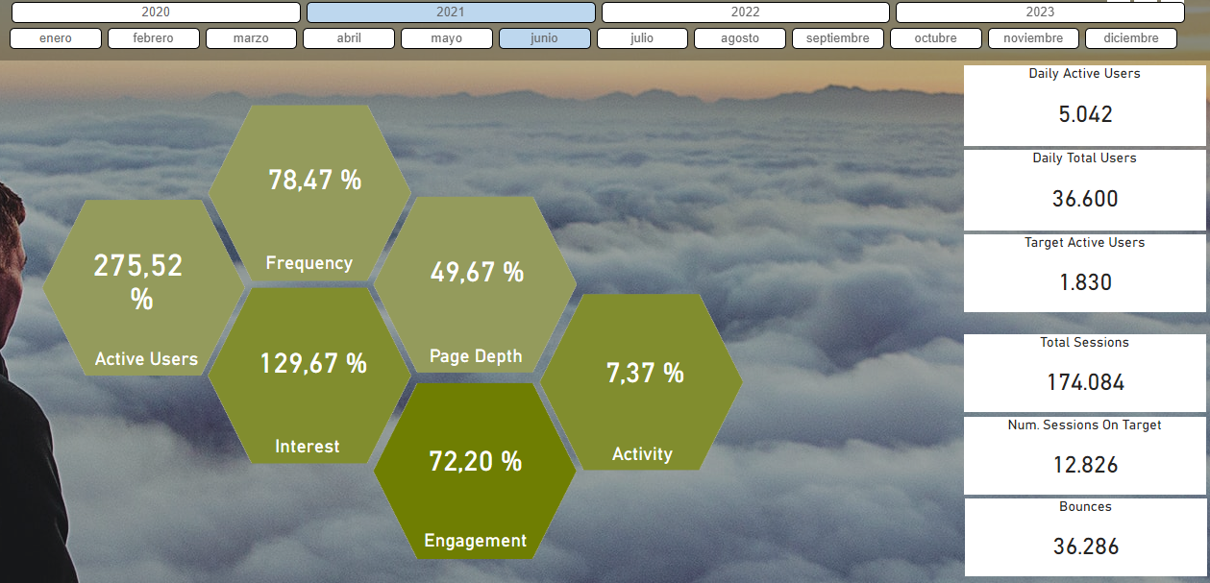
Task: Select the Target Active Users card
Action: point(1084,273)
